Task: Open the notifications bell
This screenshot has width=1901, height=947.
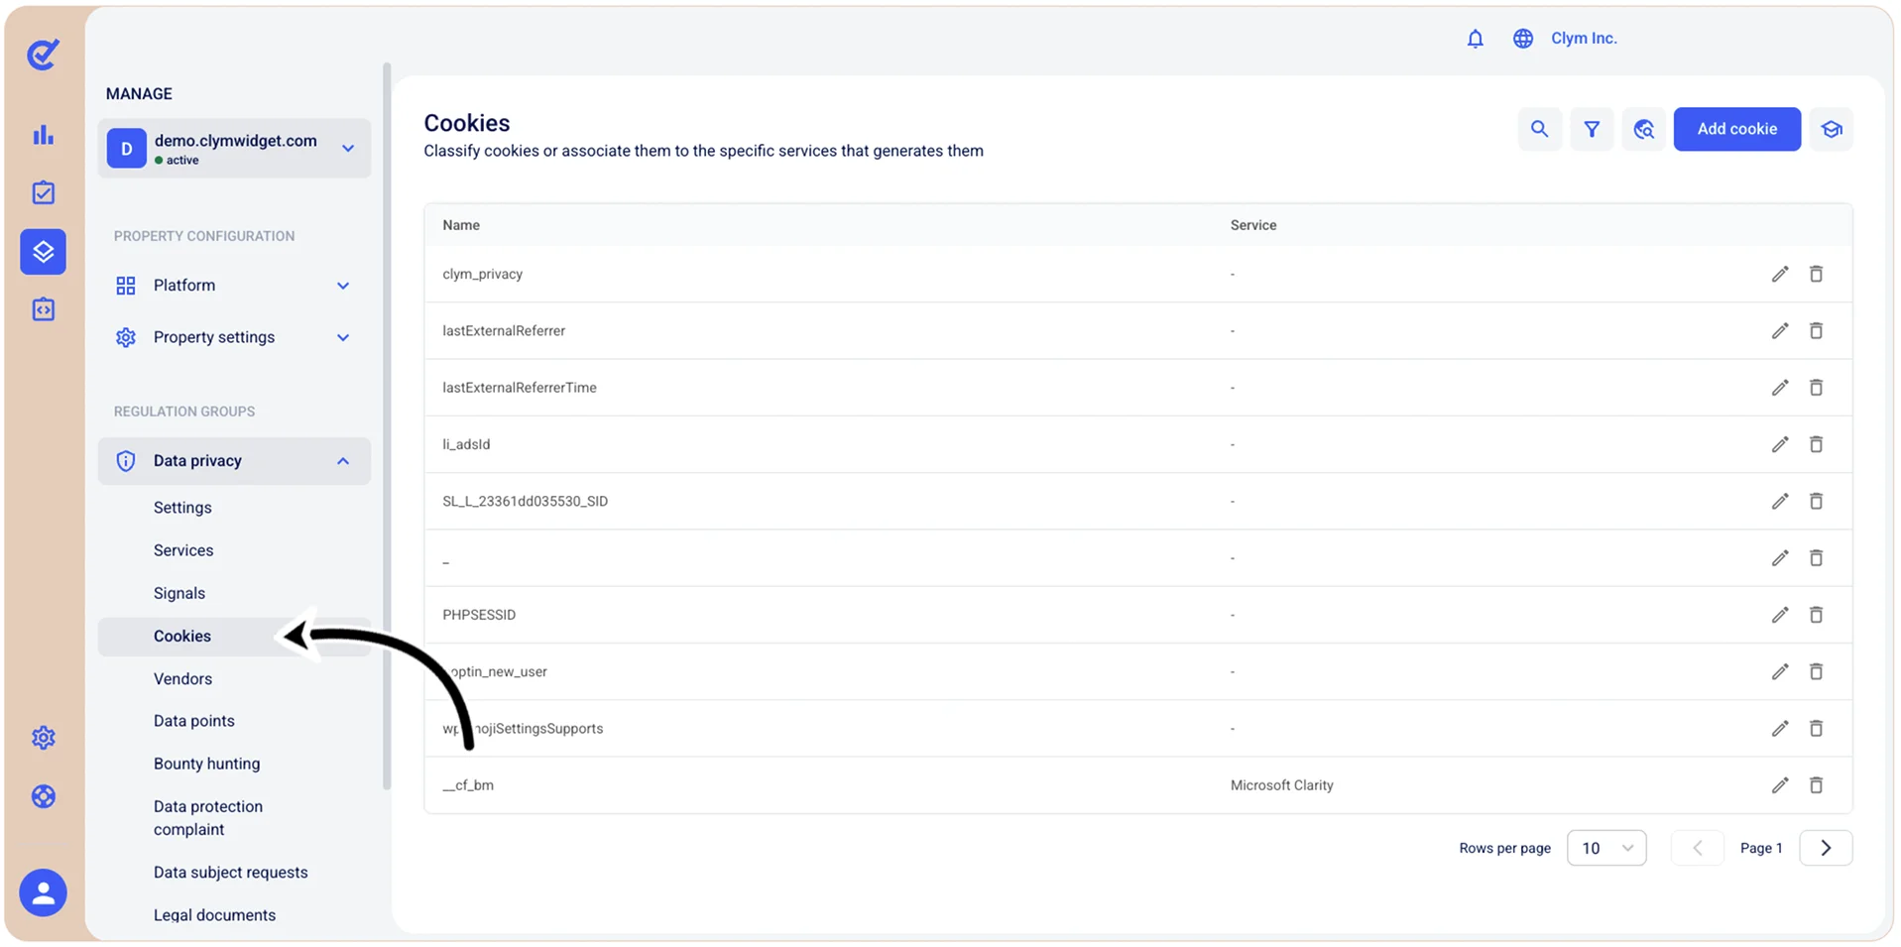Action: 1475,39
